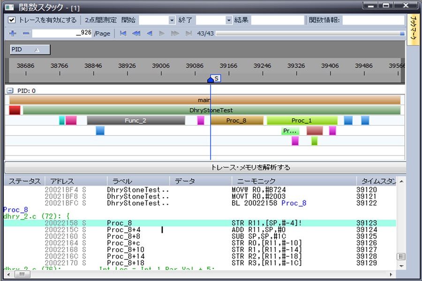Click the 関数スタック window title icon

point(9,7)
